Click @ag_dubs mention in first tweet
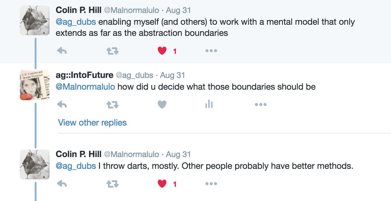 coord(76,23)
